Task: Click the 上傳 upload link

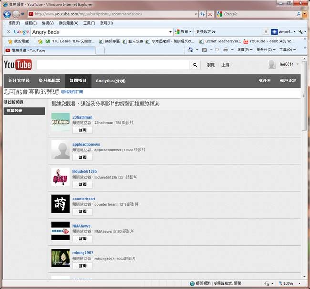Action: pyautogui.click(x=226, y=65)
